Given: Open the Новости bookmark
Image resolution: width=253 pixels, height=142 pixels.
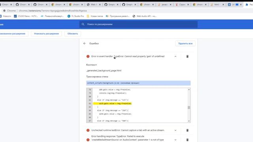Looking at the screenshot, I should (6, 16).
